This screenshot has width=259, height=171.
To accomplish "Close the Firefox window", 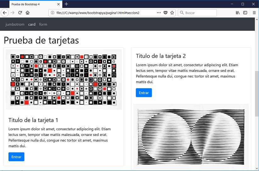I will click(x=253, y=4).
